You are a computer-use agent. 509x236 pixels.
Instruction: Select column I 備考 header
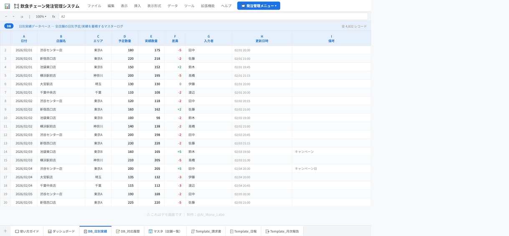(x=332, y=38)
